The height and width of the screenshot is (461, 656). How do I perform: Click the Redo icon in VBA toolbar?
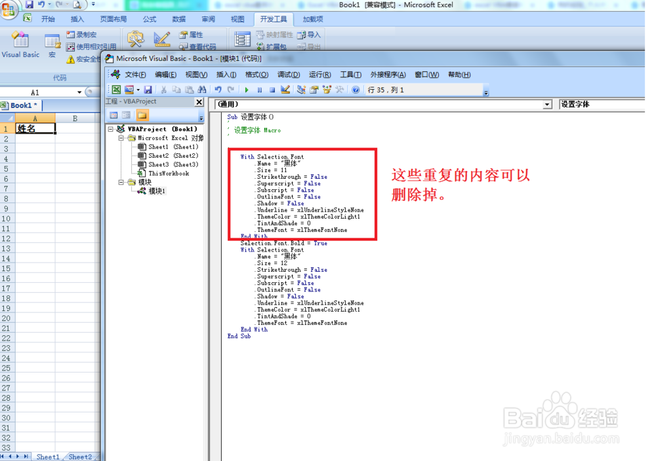click(x=230, y=90)
